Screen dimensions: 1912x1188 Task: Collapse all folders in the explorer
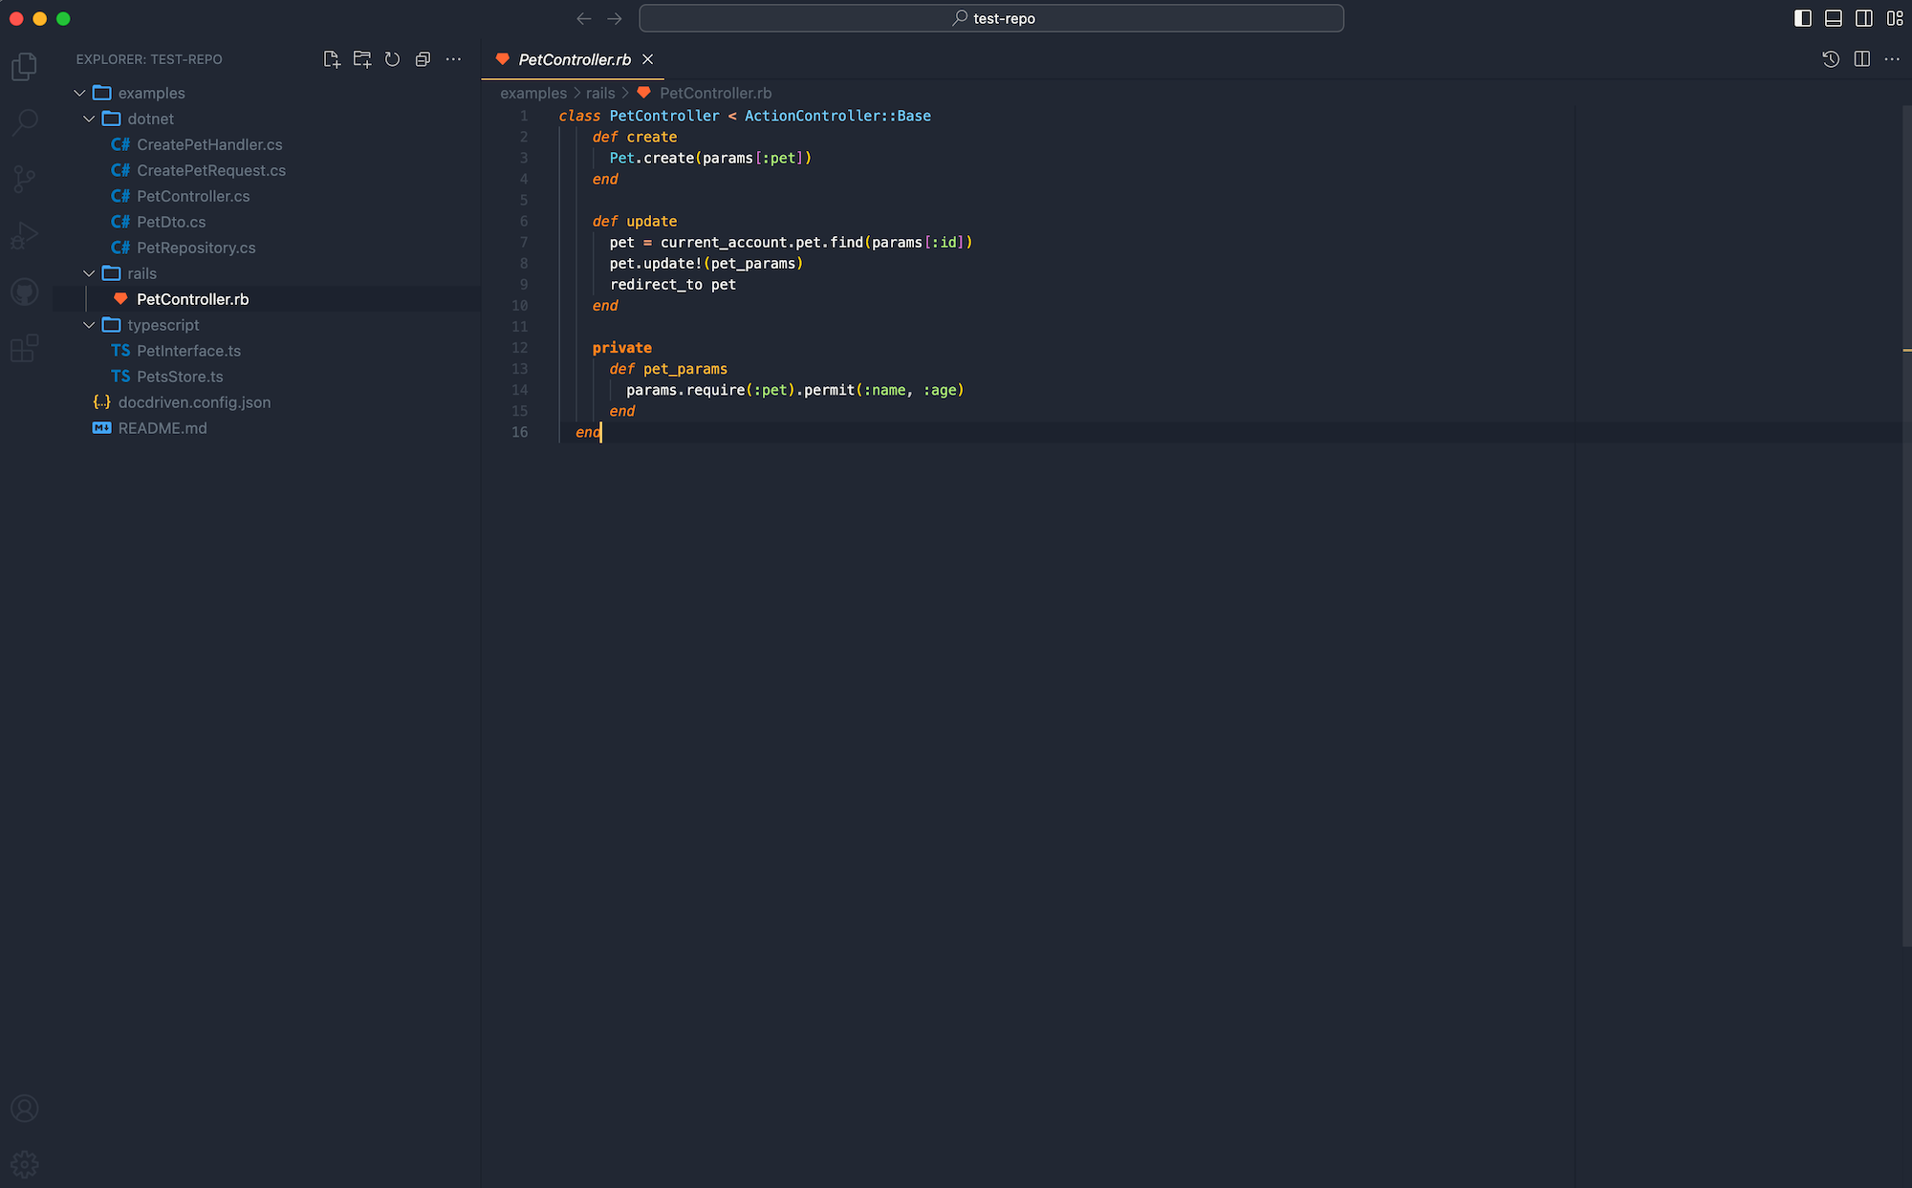423,58
